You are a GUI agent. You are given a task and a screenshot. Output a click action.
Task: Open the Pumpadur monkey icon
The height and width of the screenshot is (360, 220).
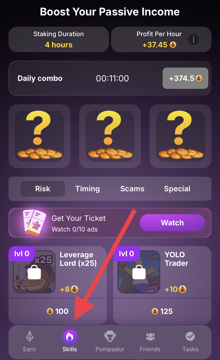(110, 337)
